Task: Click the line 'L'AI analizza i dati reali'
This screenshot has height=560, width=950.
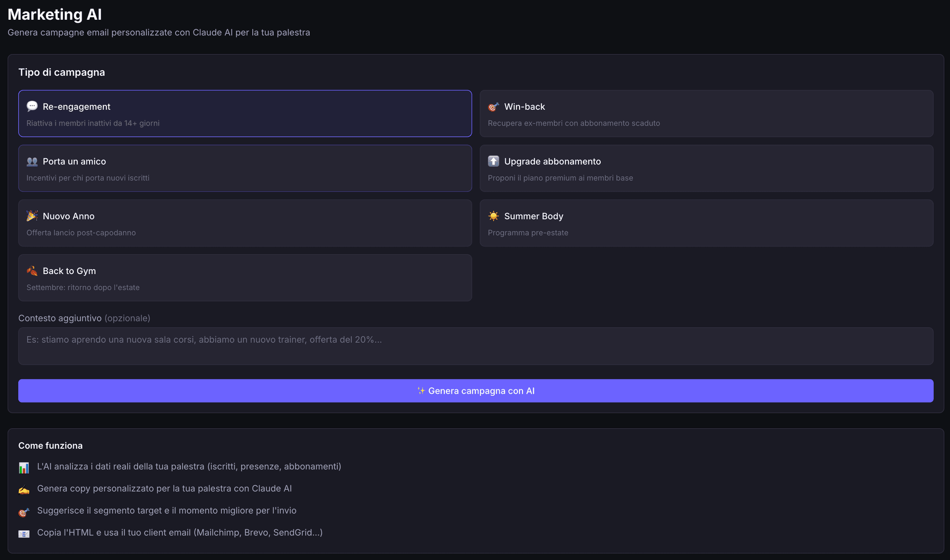Action: 189,467
